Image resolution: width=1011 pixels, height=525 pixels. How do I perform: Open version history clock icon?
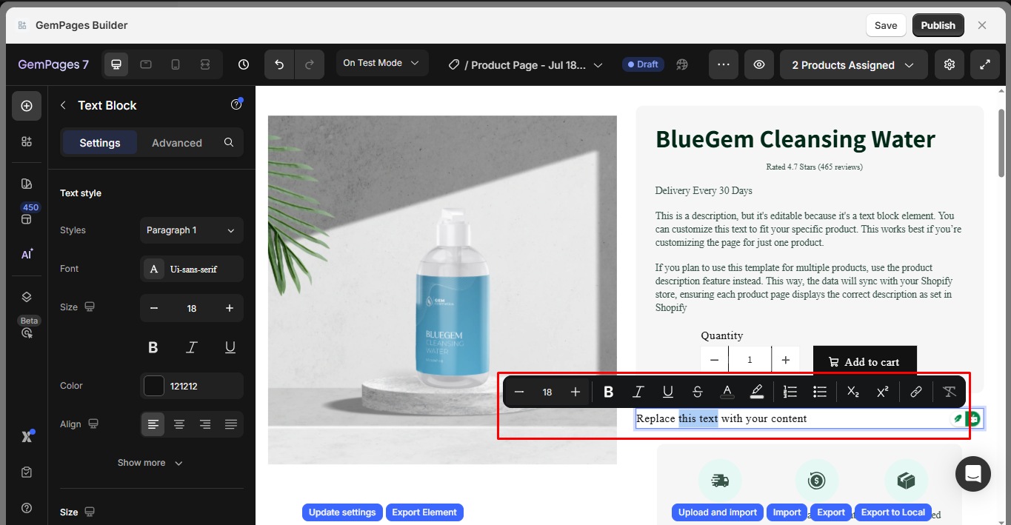coord(244,64)
